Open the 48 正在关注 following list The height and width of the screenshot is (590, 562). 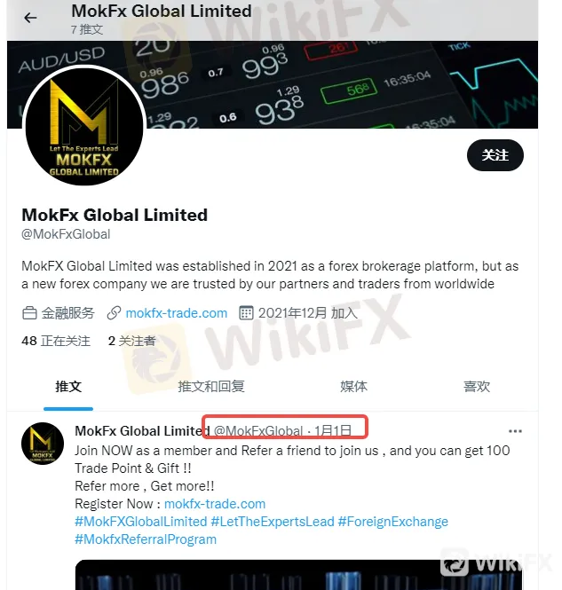point(56,341)
